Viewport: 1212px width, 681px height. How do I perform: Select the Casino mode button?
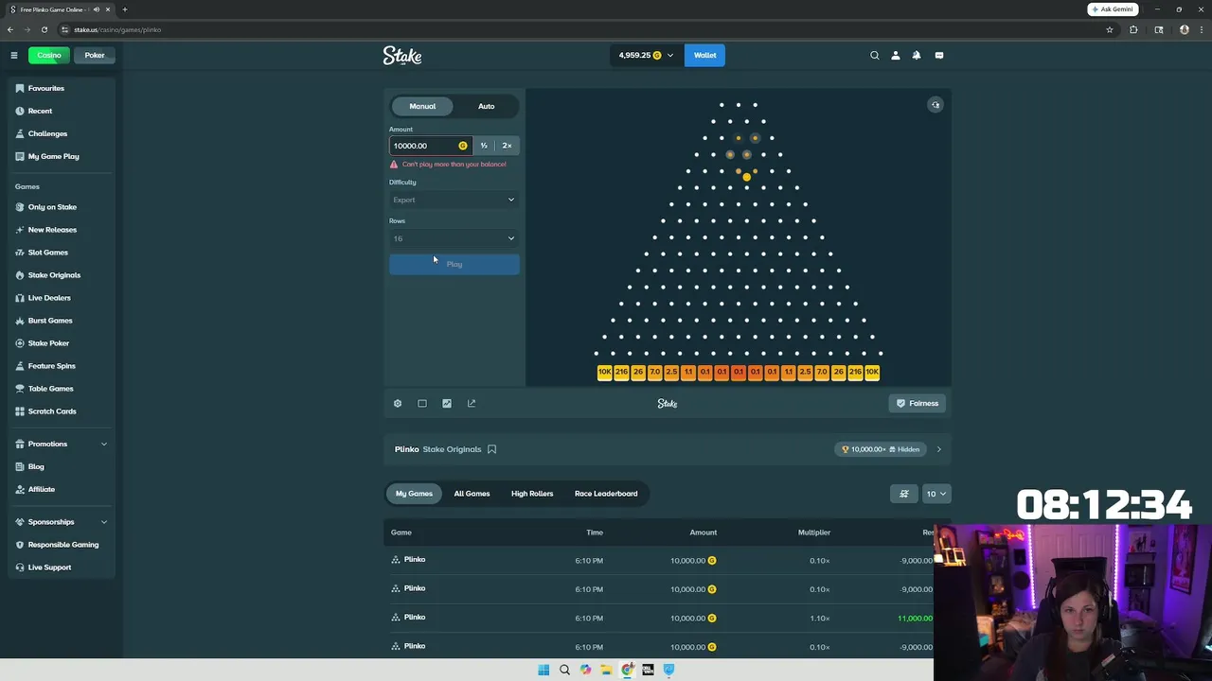tap(49, 55)
